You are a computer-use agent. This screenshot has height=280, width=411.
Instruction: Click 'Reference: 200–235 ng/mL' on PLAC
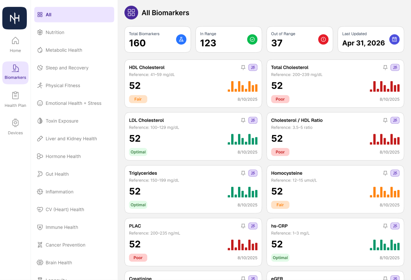click(x=155, y=233)
